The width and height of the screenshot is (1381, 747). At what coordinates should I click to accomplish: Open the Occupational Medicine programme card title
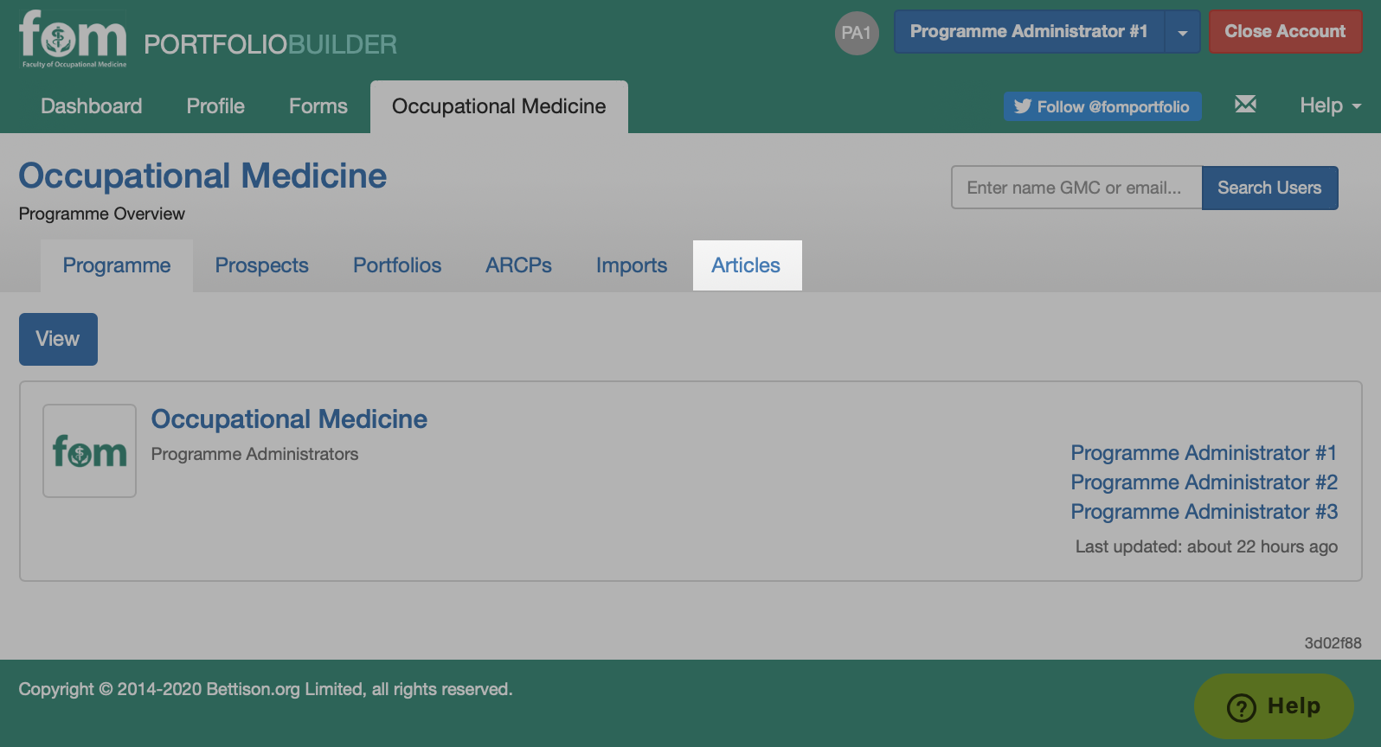click(289, 419)
